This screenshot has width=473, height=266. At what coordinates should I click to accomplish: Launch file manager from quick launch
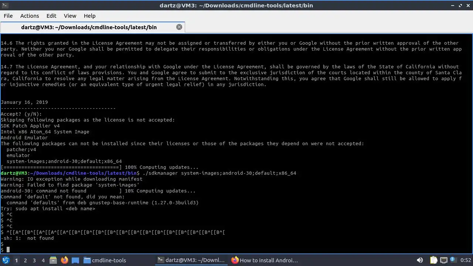point(53,260)
